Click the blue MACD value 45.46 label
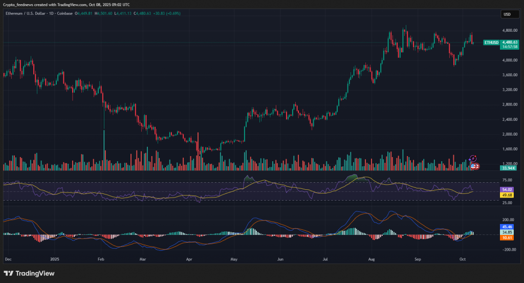524x283 pixels. click(508, 227)
